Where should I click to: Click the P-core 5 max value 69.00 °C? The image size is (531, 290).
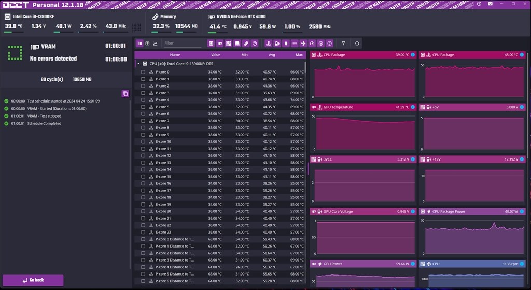[x=297, y=107]
